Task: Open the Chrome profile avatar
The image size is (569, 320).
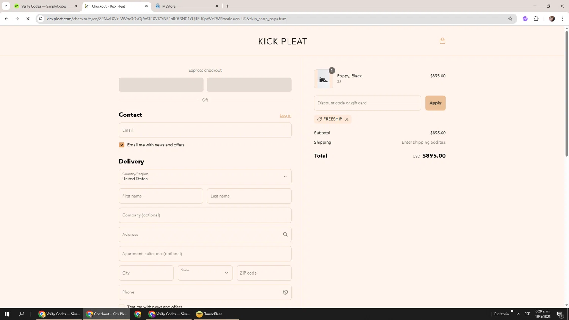Action: click(552, 19)
